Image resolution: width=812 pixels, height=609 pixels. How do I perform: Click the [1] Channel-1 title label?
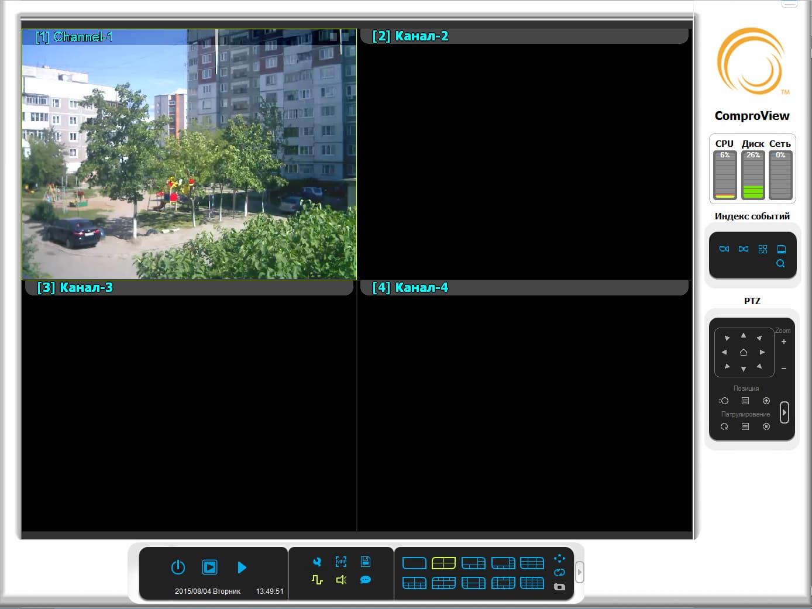pyautogui.click(x=74, y=37)
